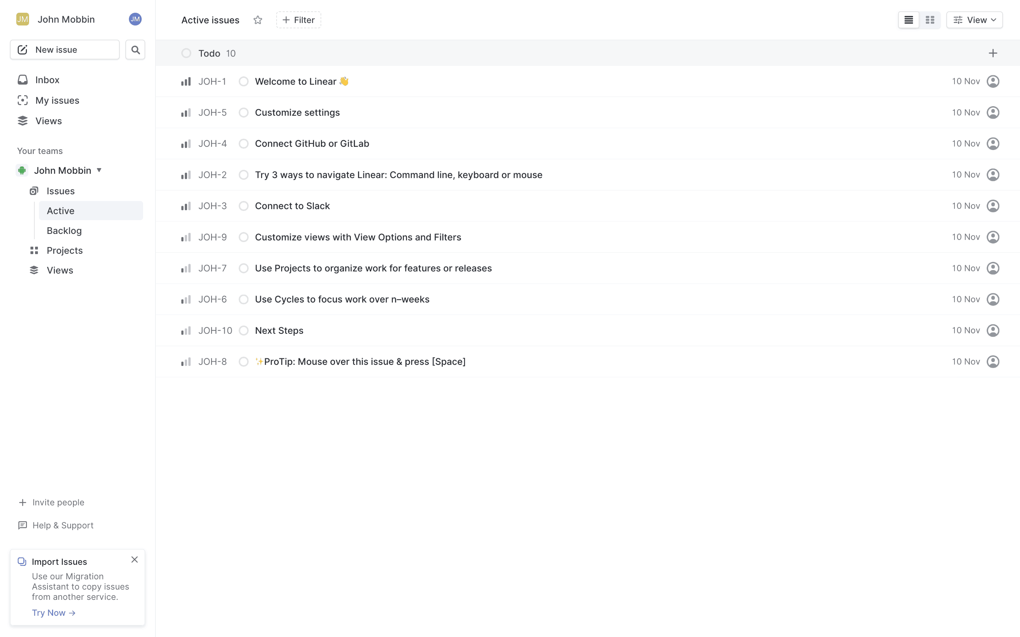Collapse the John Mobbin team arrow

click(x=99, y=170)
